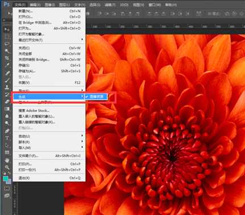Choose 打开为智能对象... menu item

coord(49,34)
